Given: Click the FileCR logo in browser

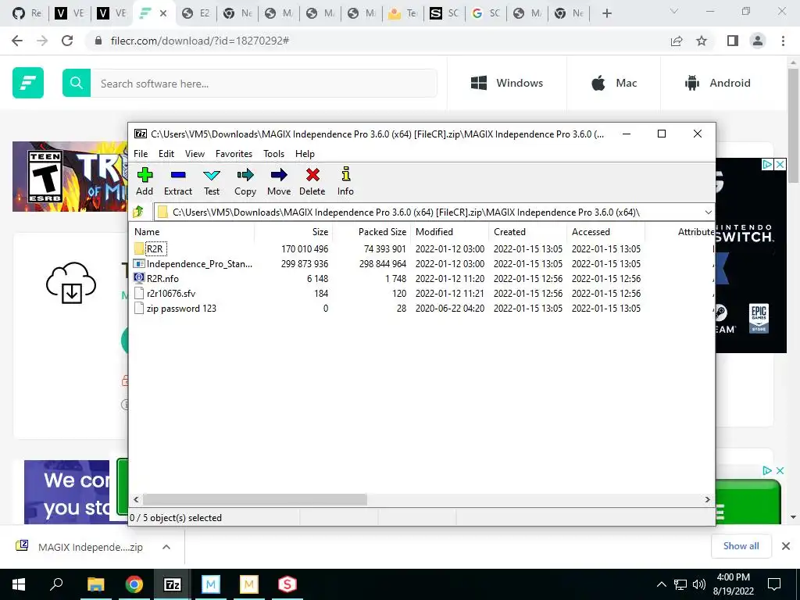Looking at the screenshot, I should coord(28,83).
